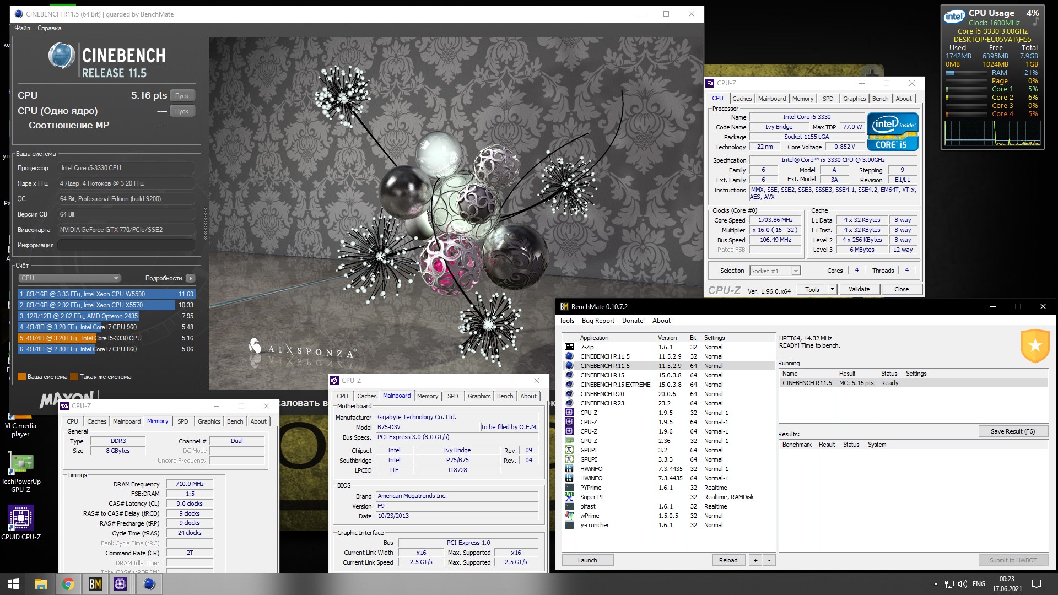1058x595 pixels.
Task: Open Chrome from the taskbar
Action: pos(68,584)
